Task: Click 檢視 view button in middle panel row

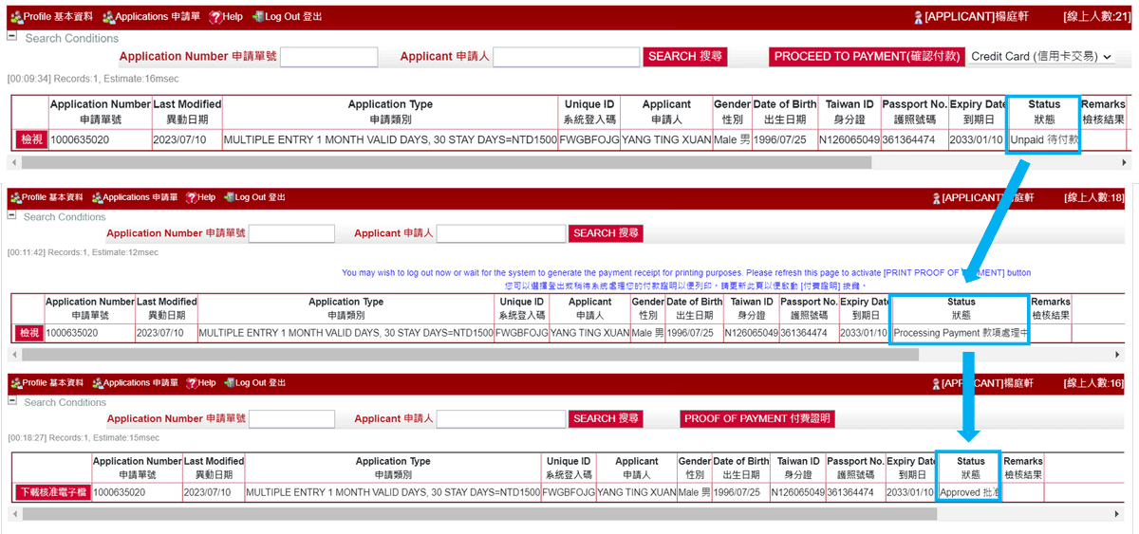Action: [28, 334]
